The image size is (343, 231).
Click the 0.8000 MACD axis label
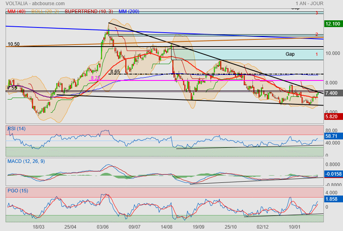pos(333,164)
